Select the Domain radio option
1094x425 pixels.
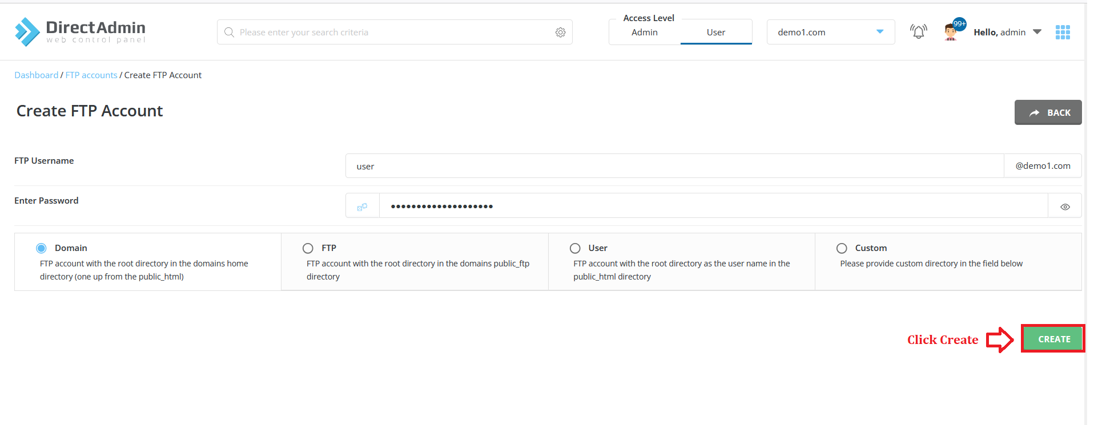coord(41,248)
